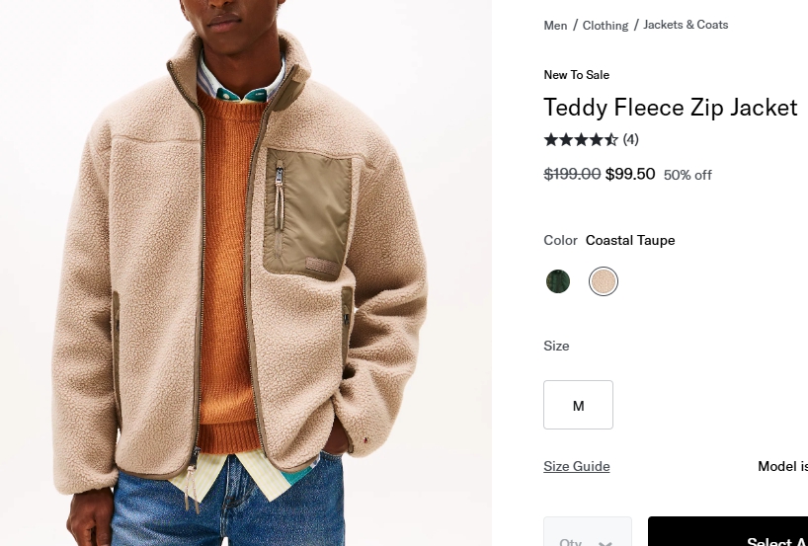Expand the Qty dropdown
Viewport: 808px width, 546px height.
click(587, 535)
